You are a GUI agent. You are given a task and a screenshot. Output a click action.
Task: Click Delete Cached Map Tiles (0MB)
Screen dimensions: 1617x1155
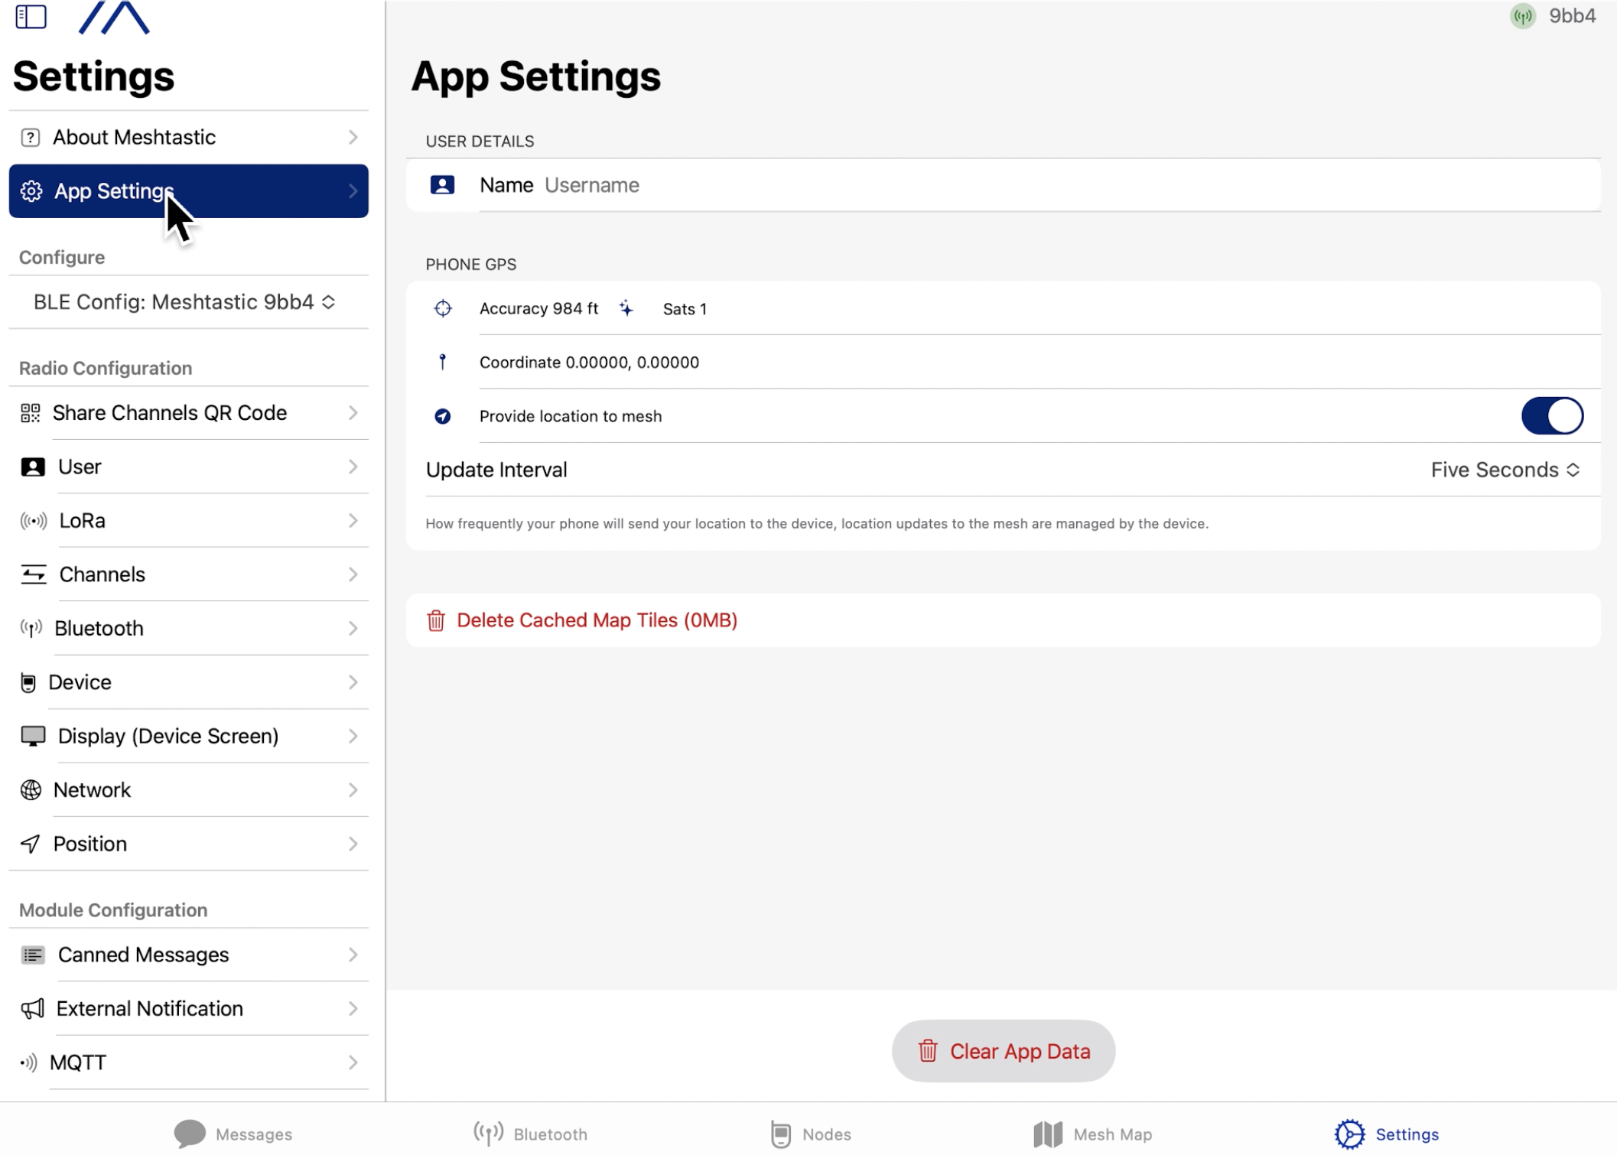tap(1003, 620)
